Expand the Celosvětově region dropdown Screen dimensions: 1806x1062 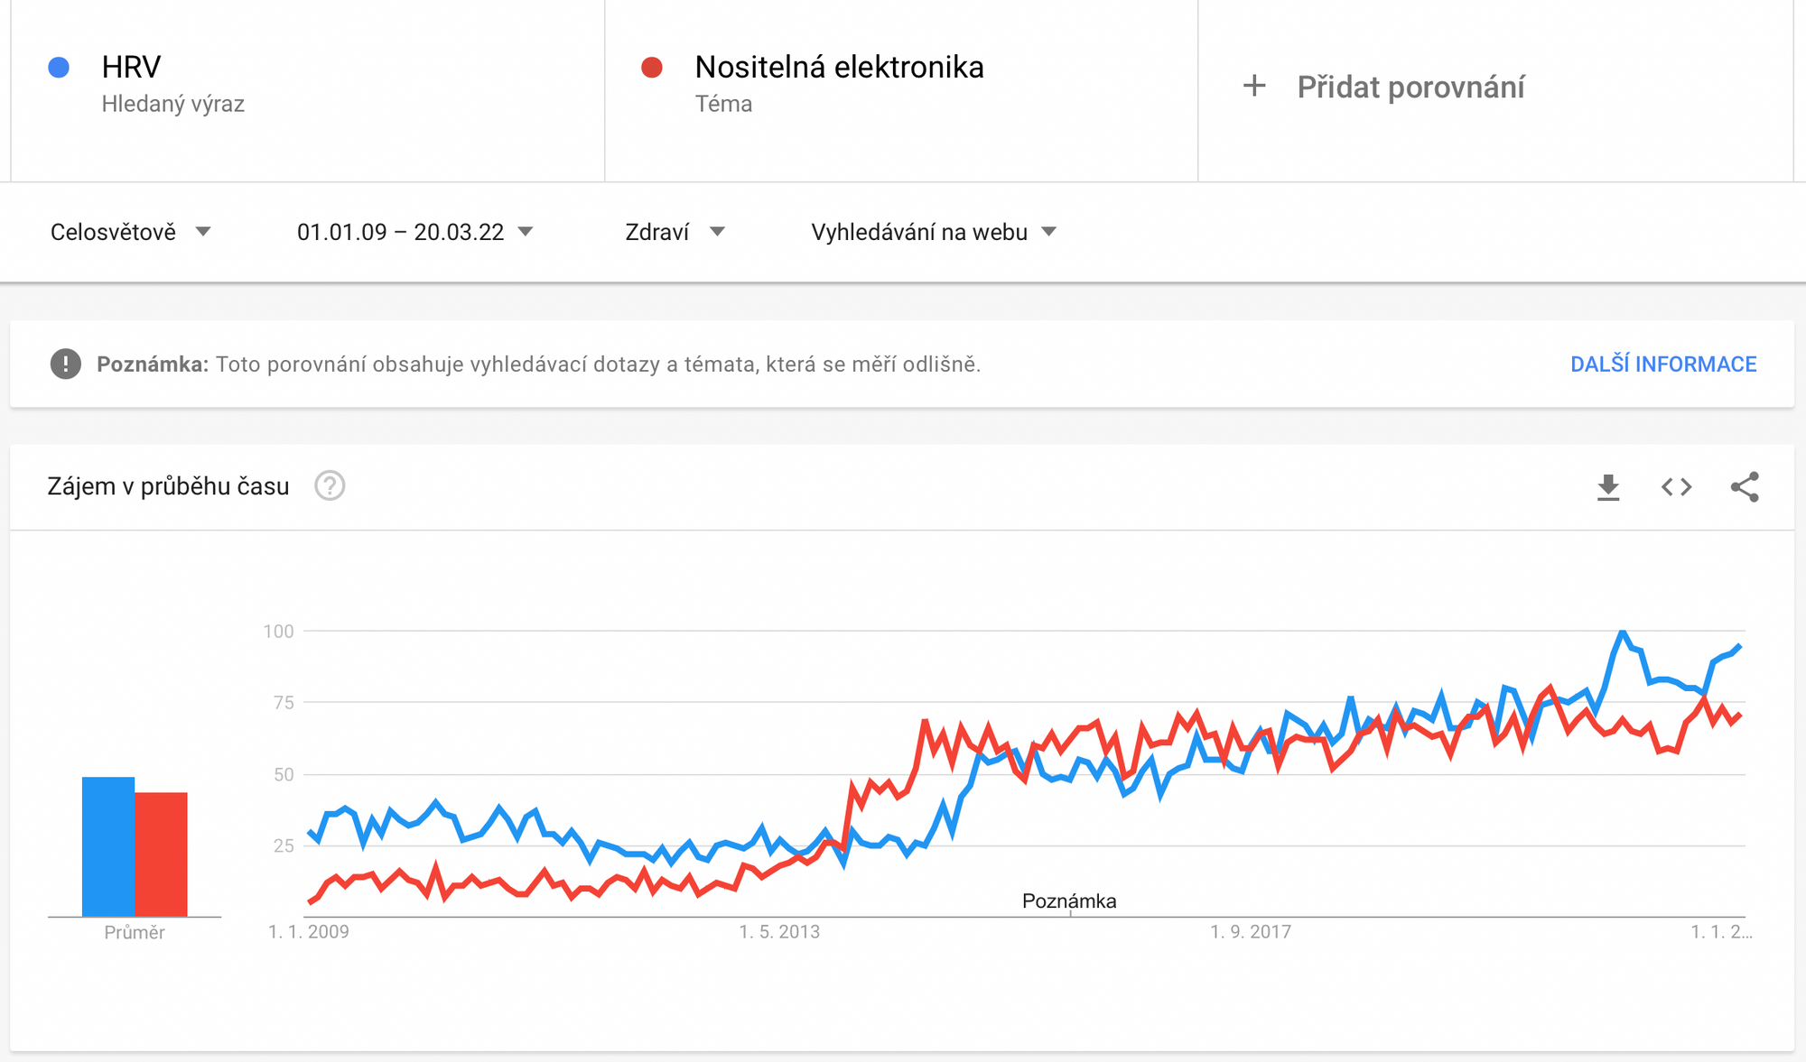(x=130, y=232)
